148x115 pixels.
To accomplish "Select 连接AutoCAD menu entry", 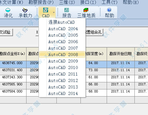I will tap(62, 22).
